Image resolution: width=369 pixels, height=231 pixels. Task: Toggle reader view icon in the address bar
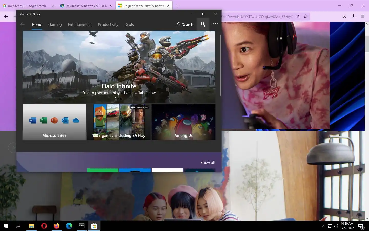coord(299,16)
